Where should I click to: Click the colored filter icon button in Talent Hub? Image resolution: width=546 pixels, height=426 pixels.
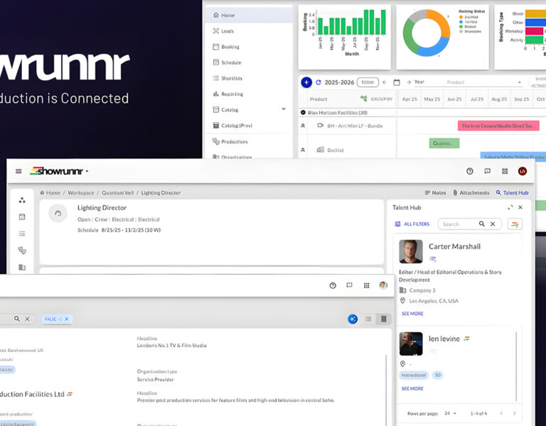coord(515,224)
